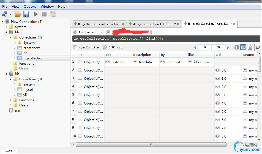
Task: Open the connect dropdown arrow in toolbar
Action: tap(10, 14)
